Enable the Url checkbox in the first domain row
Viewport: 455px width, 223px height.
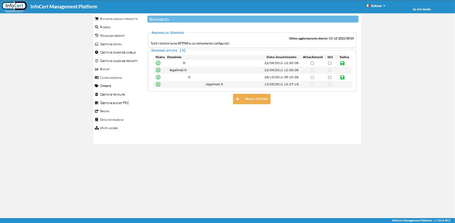pyautogui.click(x=330, y=63)
